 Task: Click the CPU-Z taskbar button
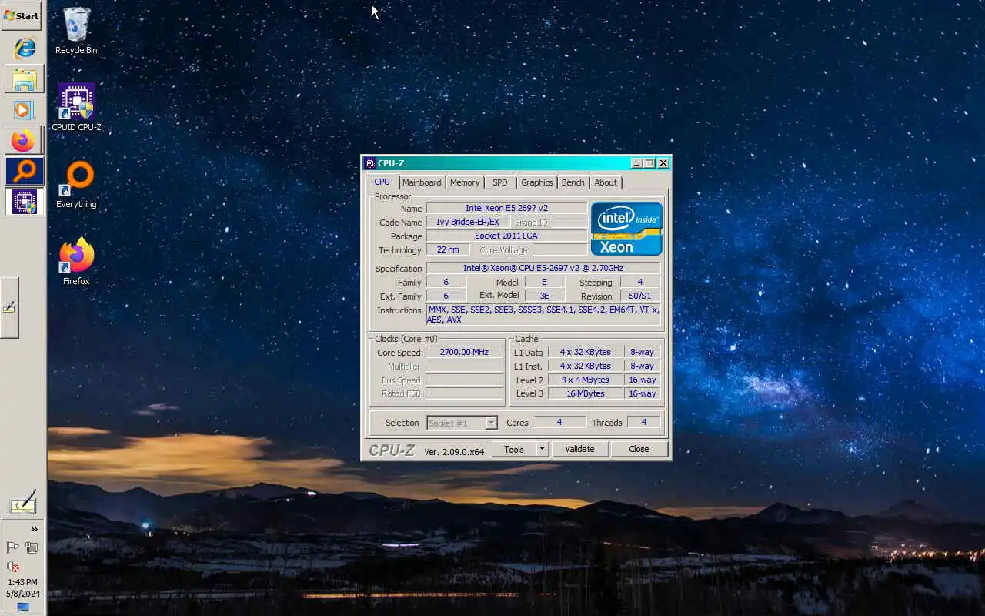(x=25, y=202)
